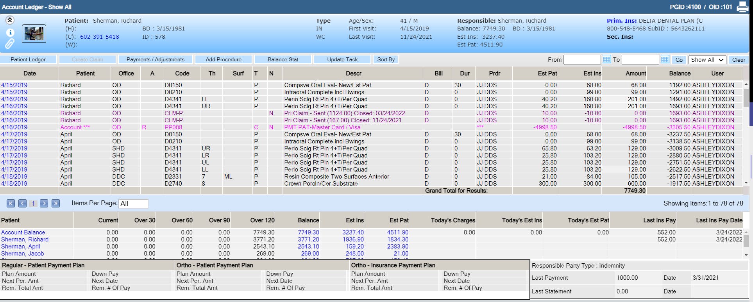Expand the Show All dropdown

(707, 60)
